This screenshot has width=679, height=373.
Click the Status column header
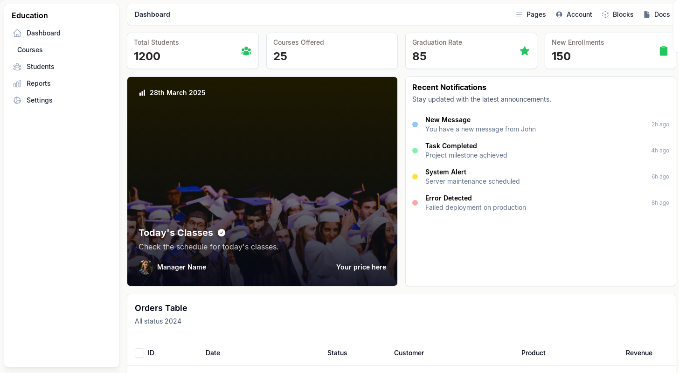coord(337,353)
